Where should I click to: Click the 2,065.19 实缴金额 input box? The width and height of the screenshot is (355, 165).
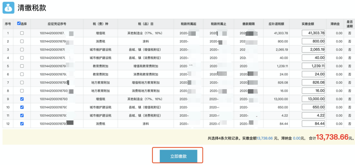pyautogui.click(x=313, y=49)
